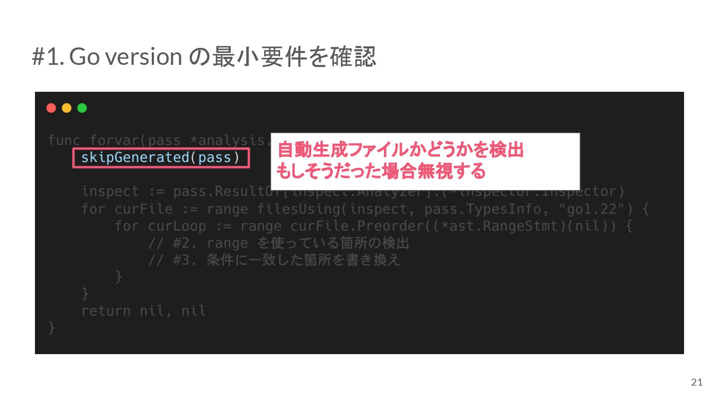Click the red close dot in code window

(x=51, y=108)
